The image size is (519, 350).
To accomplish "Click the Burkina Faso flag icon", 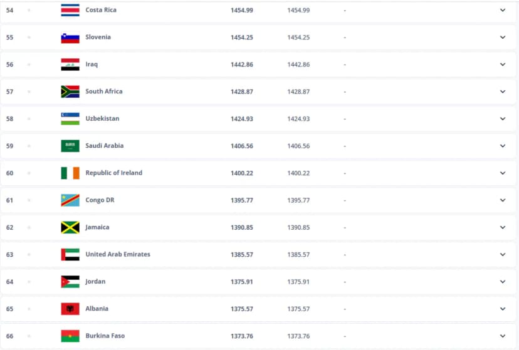I will point(70,336).
